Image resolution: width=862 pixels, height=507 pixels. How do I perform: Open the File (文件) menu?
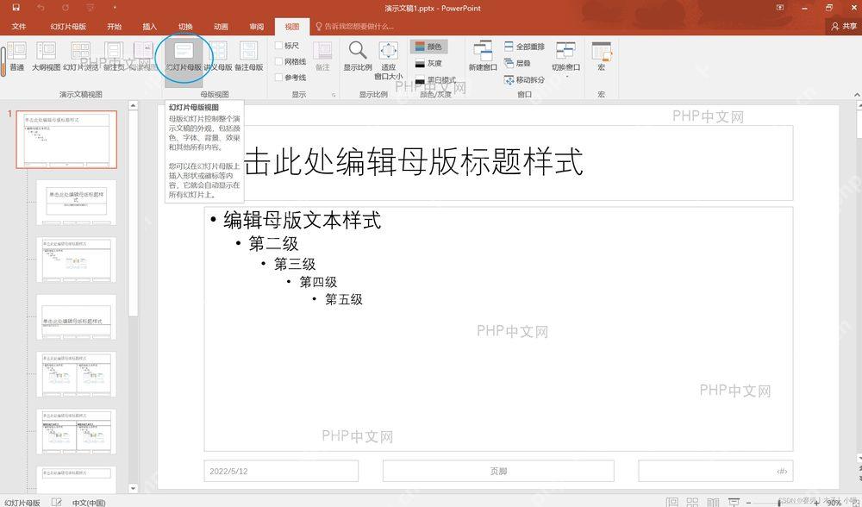19,27
